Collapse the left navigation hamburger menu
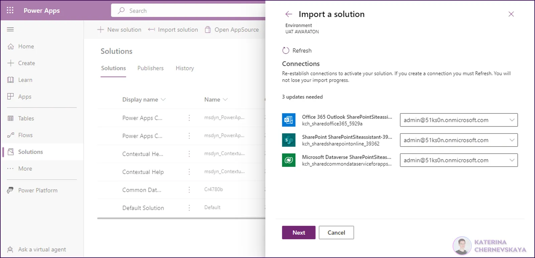The image size is (535, 258). tap(10, 29)
